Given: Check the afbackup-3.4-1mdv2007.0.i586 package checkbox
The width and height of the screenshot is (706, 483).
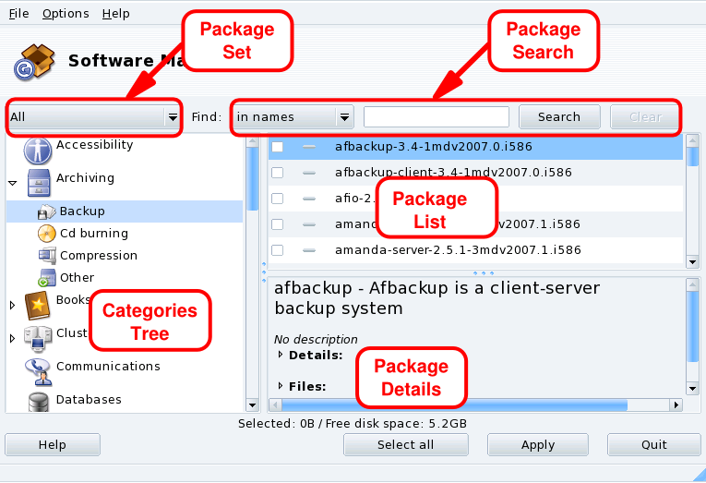Looking at the screenshot, I should (x=277, y=147).
